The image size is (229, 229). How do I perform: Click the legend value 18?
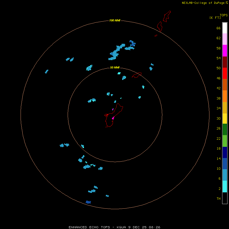219,149
